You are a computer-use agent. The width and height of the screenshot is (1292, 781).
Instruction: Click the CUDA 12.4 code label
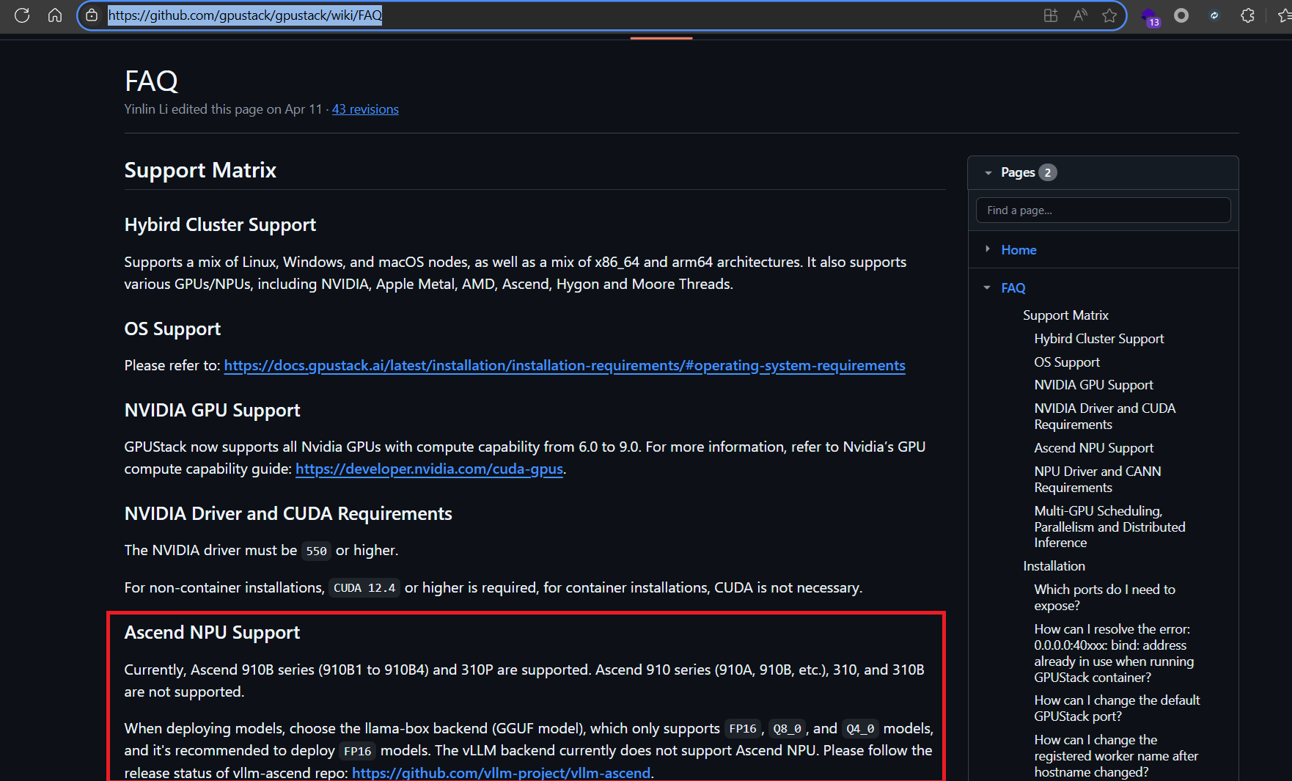click(x=364, y=588)
